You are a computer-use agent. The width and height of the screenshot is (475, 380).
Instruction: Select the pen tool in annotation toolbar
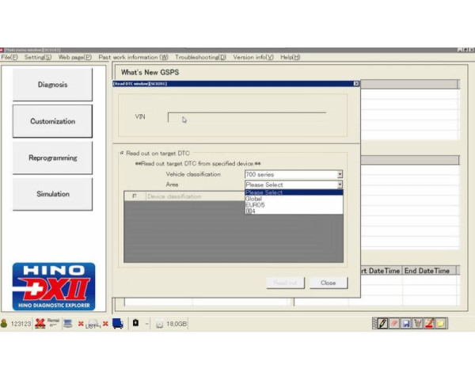382,324
